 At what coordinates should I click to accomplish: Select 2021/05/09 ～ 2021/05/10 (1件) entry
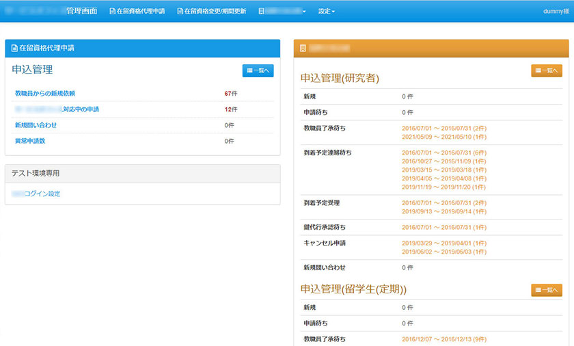click(443, 137)
